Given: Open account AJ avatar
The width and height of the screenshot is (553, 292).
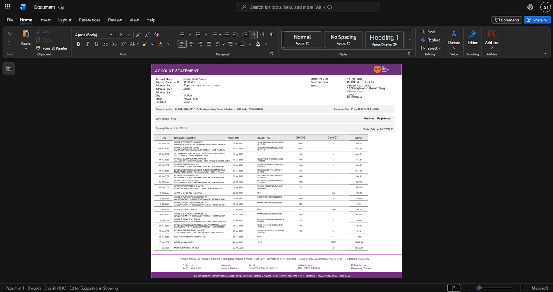Looking at the screenshot, I should click(x=546, y=7).
